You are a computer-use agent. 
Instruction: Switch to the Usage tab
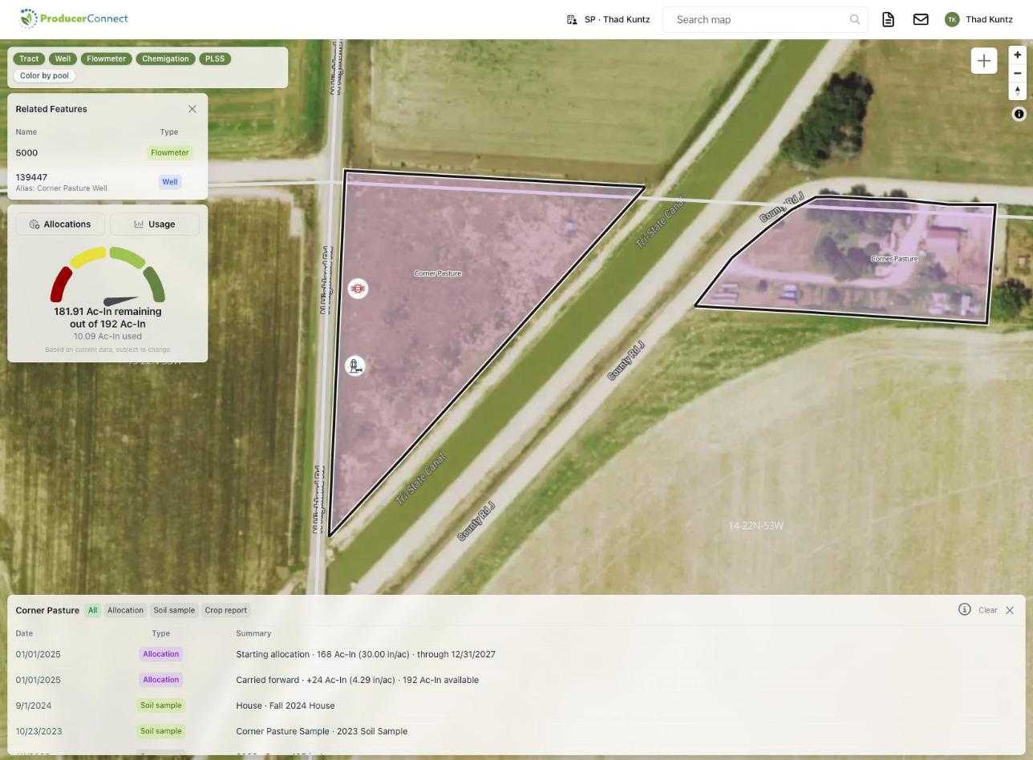tap(155, 224)
